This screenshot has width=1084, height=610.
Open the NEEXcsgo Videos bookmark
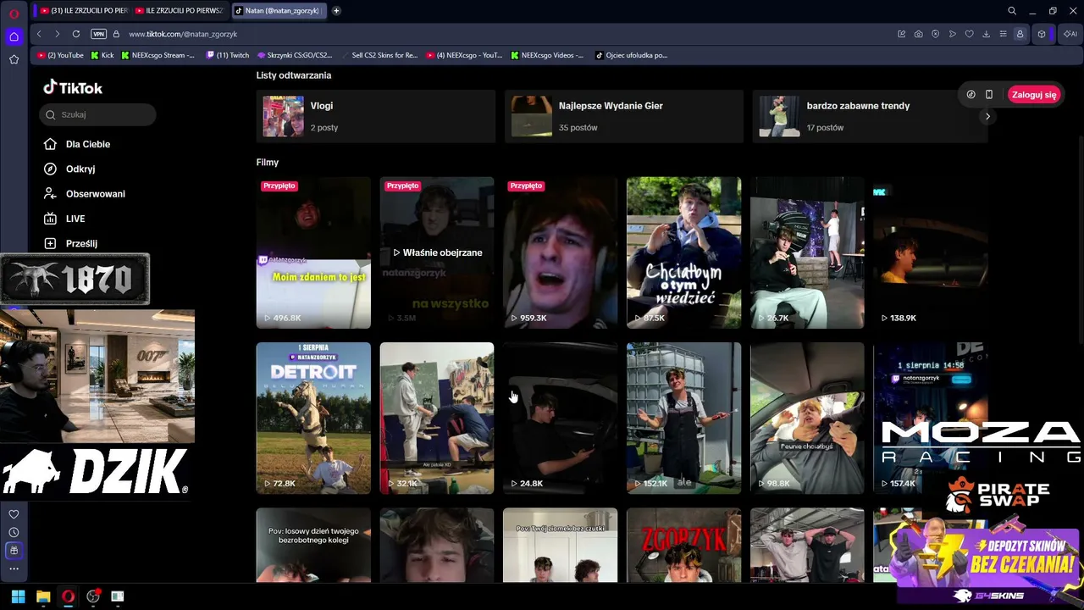point(547,55)
